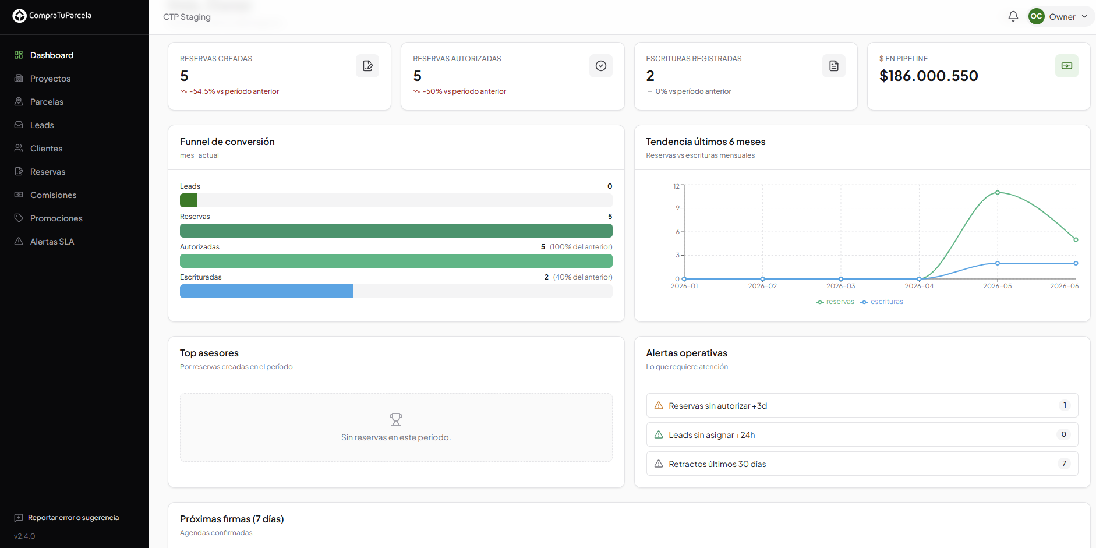Click the mes_actual funnel period label
Screen dimensions: 1096x548
pyautogui.click(x=199, y=155)
